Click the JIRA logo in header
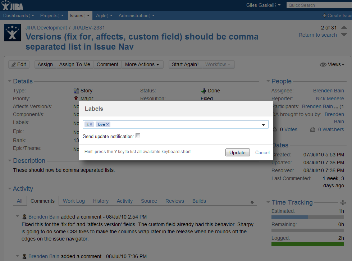 (12, 5)
